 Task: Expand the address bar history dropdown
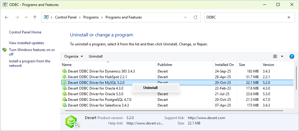[x=185, y=17]
